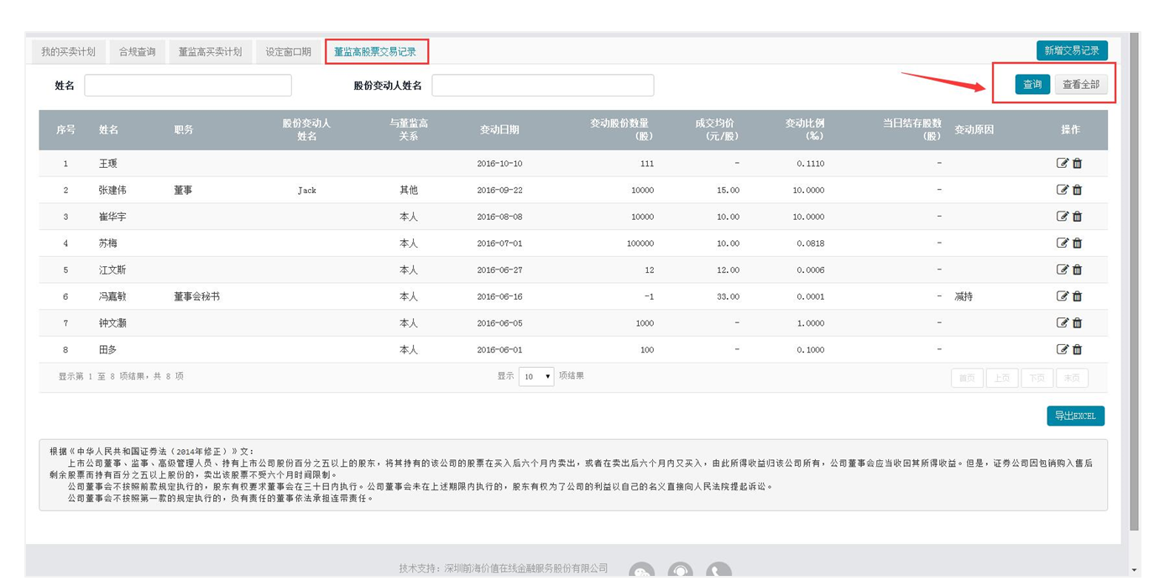Click the 其他 relationship cell
Image resolution: width=1170 pixels, height=586 pixels.
pyautogui.click(x=409, y=191)
